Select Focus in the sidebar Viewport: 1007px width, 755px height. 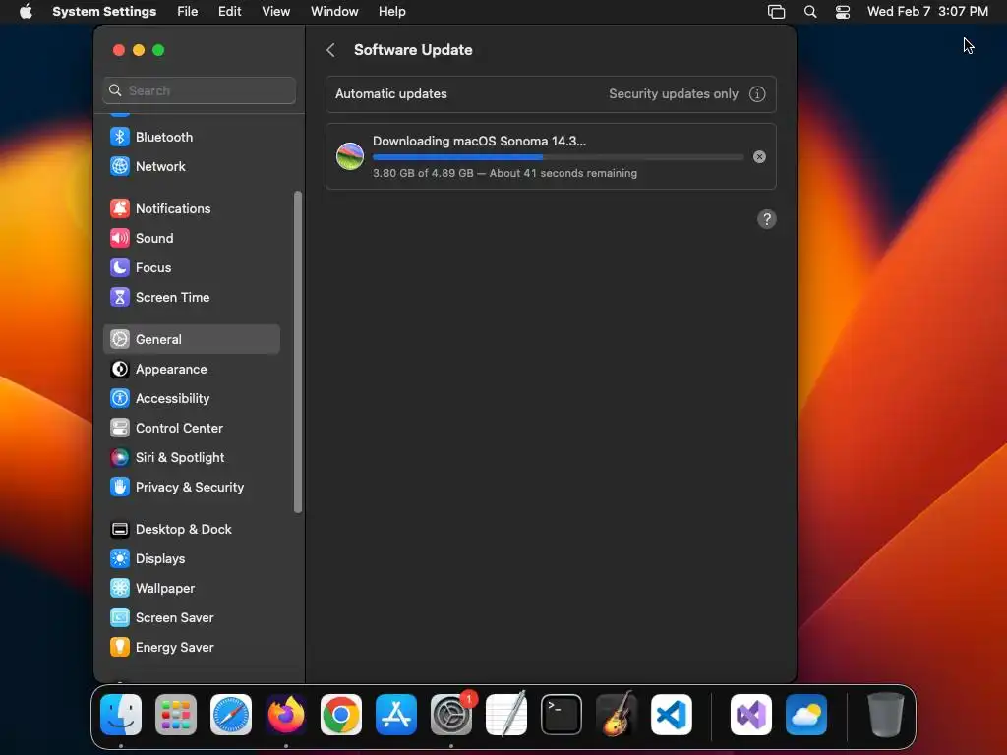192,267
